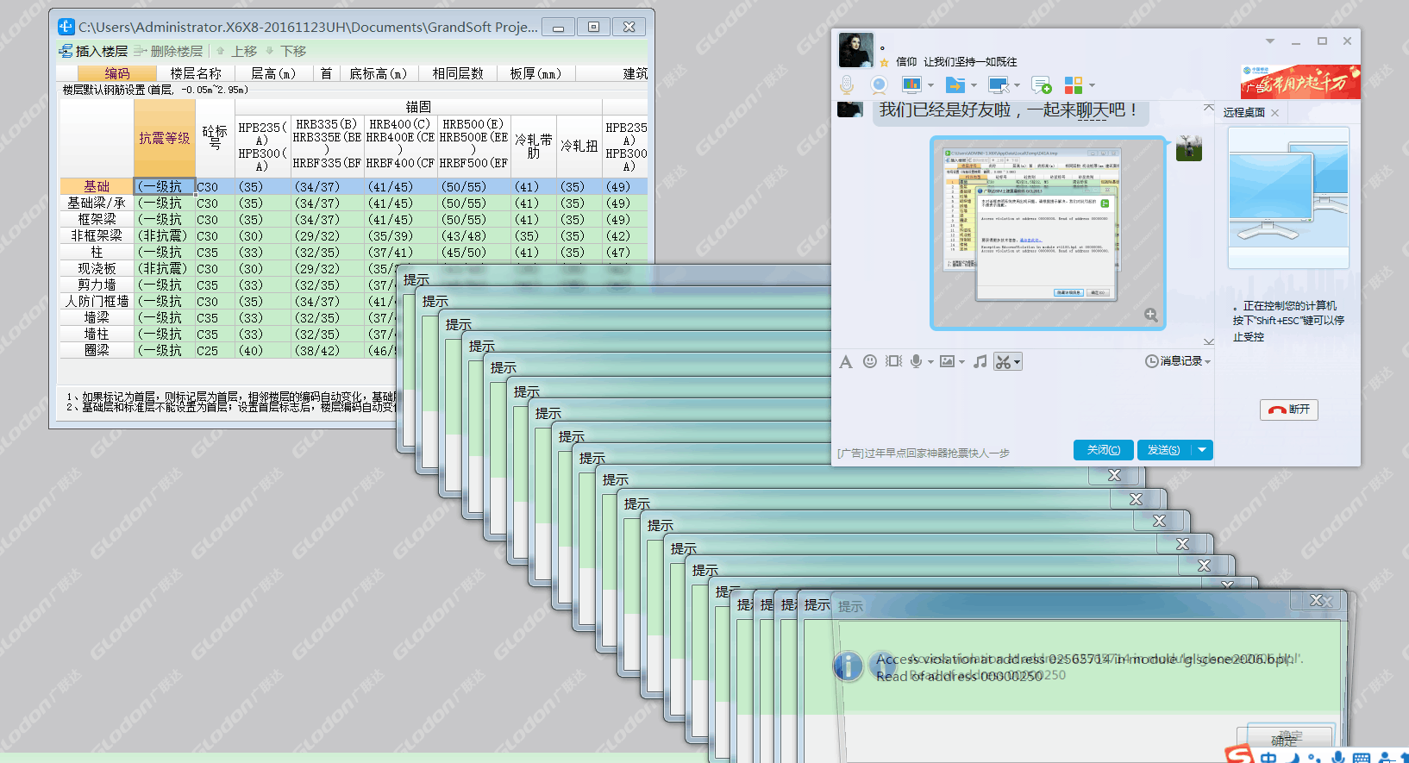Click 上移 to move the floor up
The width and height of the screenshot is (1409, 763).
(x=237, y=51)
